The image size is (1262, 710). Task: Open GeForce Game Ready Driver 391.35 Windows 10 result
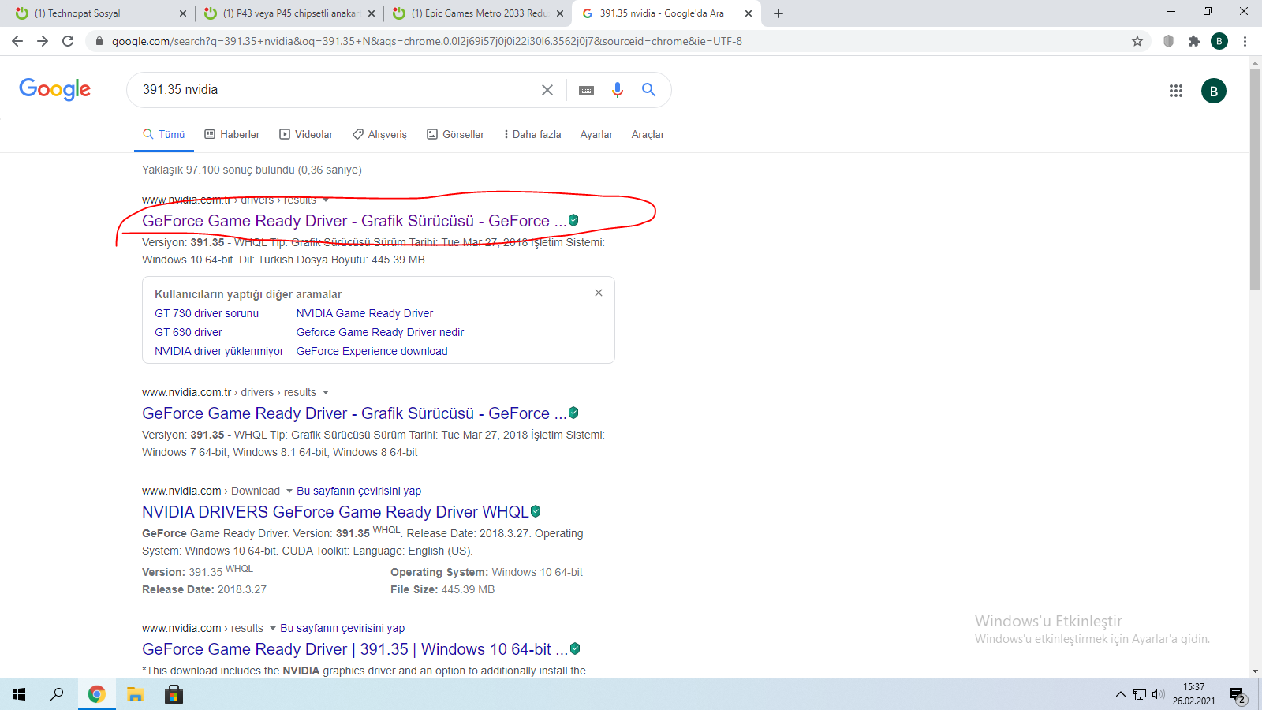355,650
